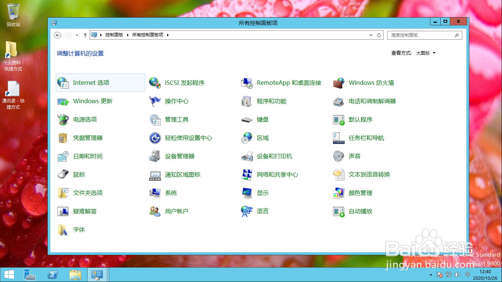Viewport: 502px width, 282px height.
Task: Open the 区域 globe clock icon
Action: coord(247,138)
